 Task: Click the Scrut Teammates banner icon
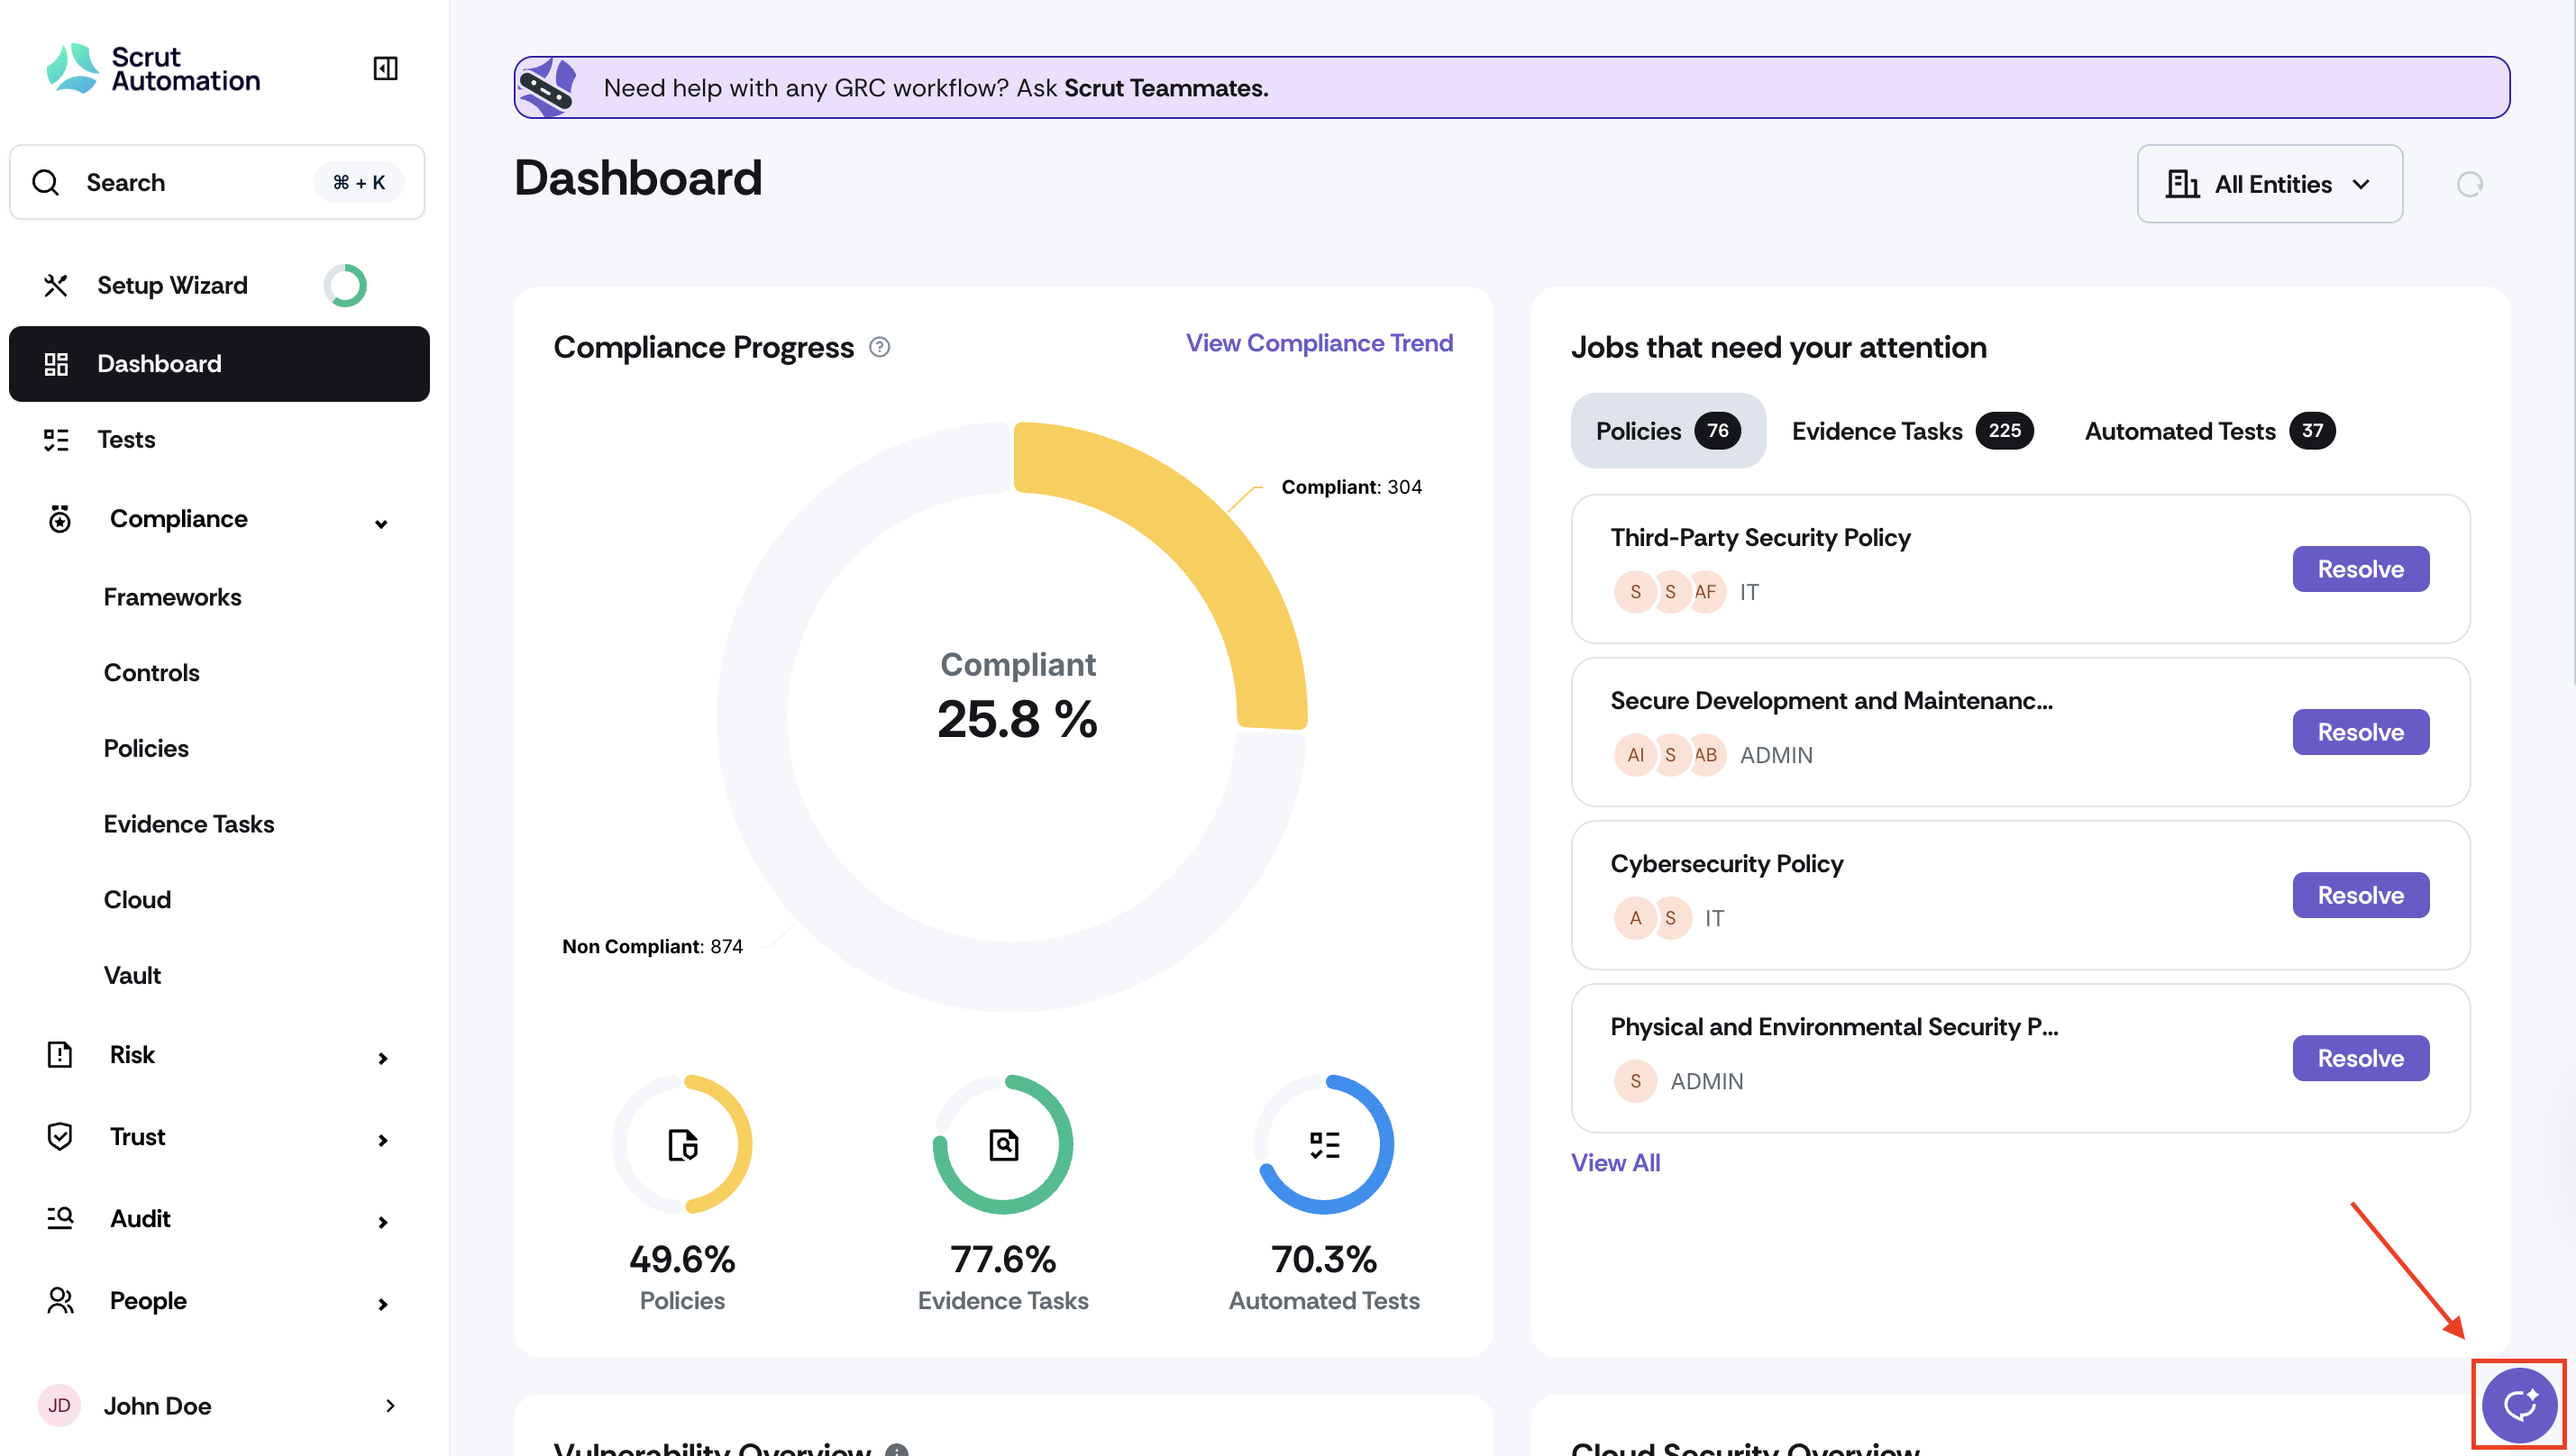tap(547, 88)
